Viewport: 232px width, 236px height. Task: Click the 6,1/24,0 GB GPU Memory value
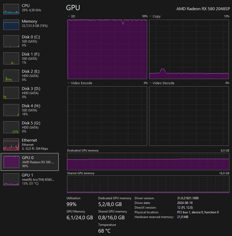(80, 217)
